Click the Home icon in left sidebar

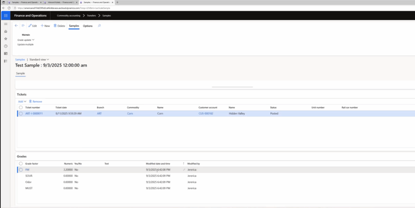tap(6, 31)
